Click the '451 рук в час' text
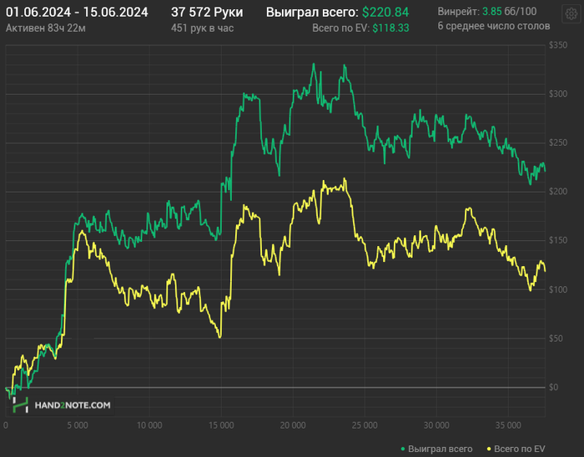 (x=202, y=28)
